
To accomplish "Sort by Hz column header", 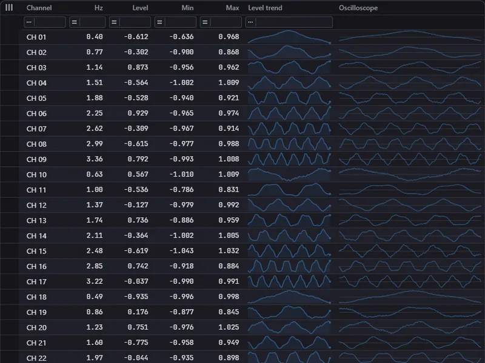I will point(99,8).
